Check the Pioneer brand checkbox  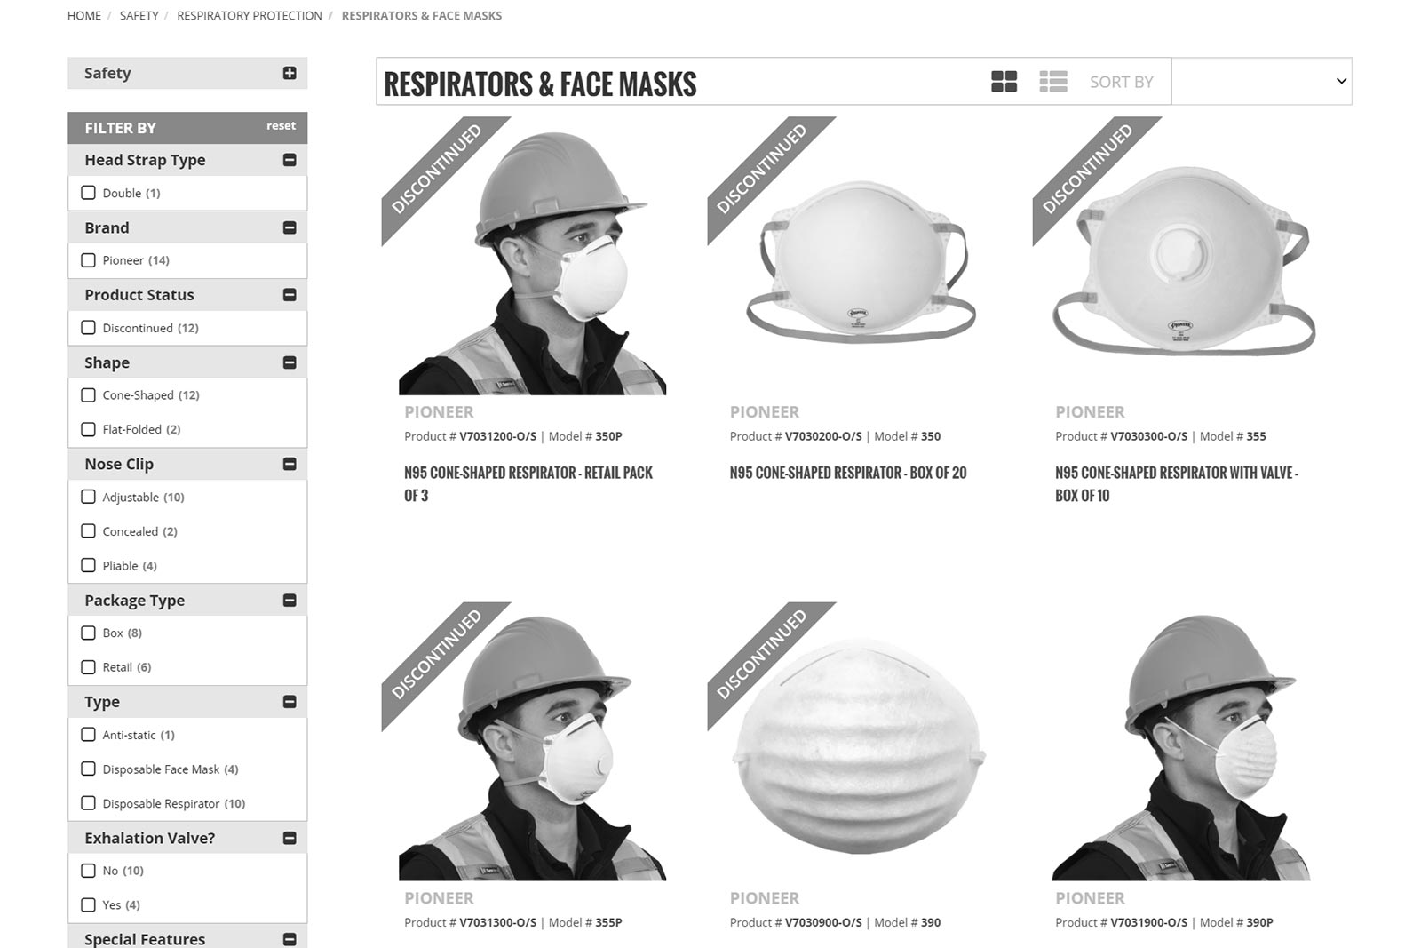coord(89,260)
